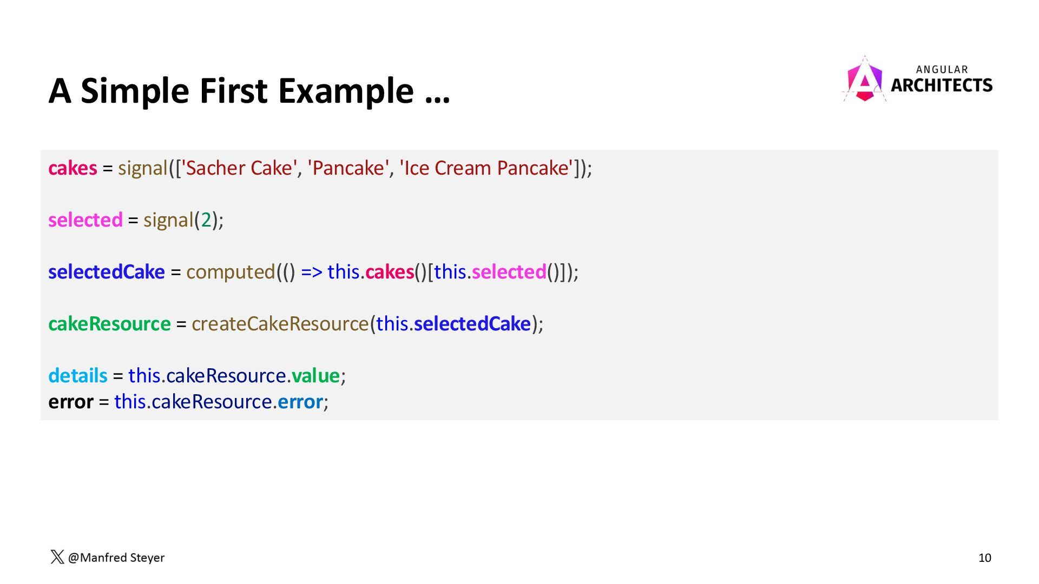Click the 'Ice Cream Pancake' string literal
The height and width of the screenshot is (584, 1039).
(486, 168)
